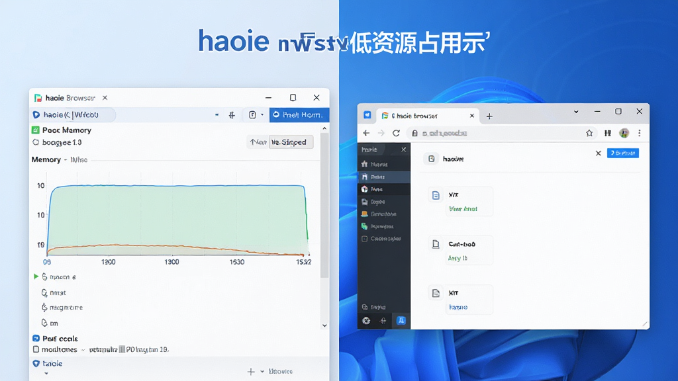The image size is (678, 381).
Task: Reload the page in the right browser
Action: point(396,133)
